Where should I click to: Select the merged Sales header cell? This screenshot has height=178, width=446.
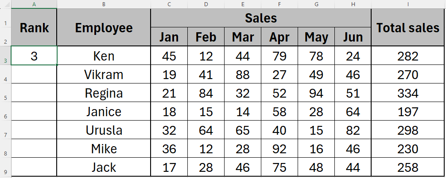[x=260, y=18]
